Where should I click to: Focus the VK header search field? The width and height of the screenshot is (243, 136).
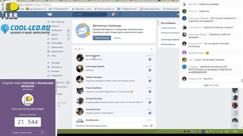coord(90,14)
